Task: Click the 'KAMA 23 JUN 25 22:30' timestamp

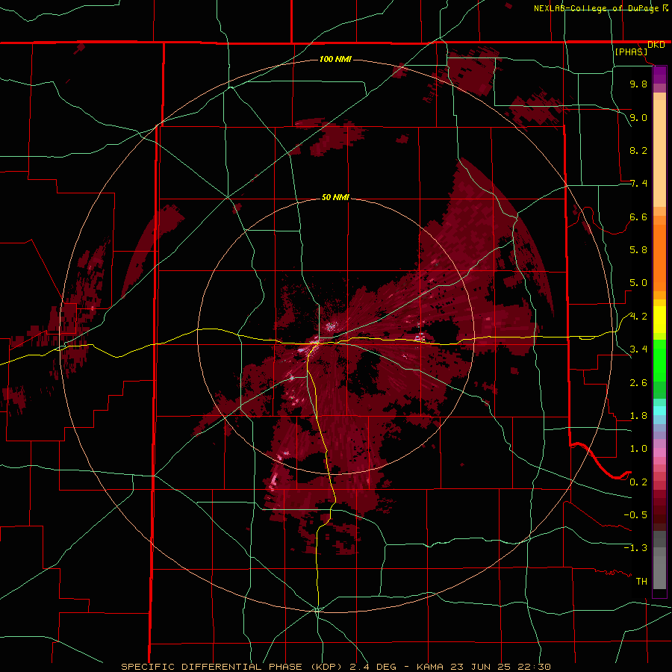Action: (x=483, y=667)
